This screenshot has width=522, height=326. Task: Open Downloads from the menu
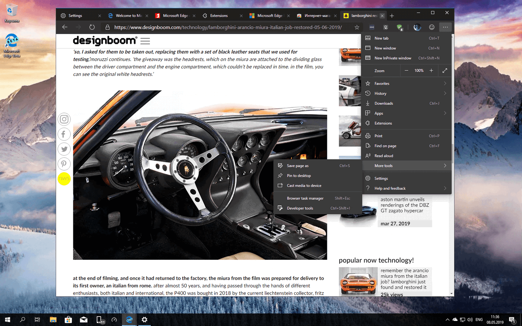pyautogui.click(x=406, y=103)
